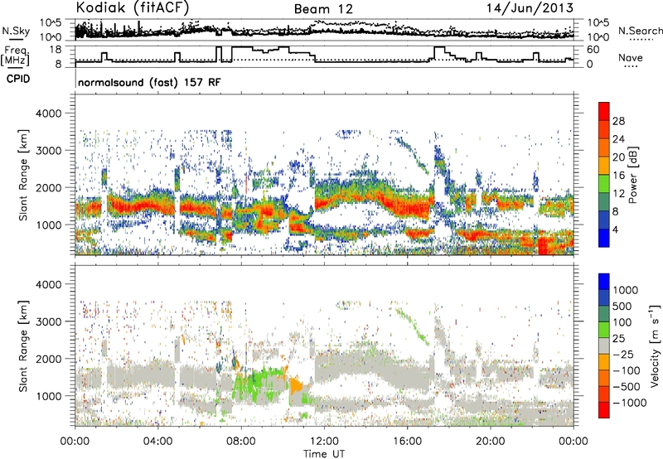Click the -1000 tick on velocity colorbar
Image resolution: width=663 pixels, height=459 pixels.
(629, 403)
